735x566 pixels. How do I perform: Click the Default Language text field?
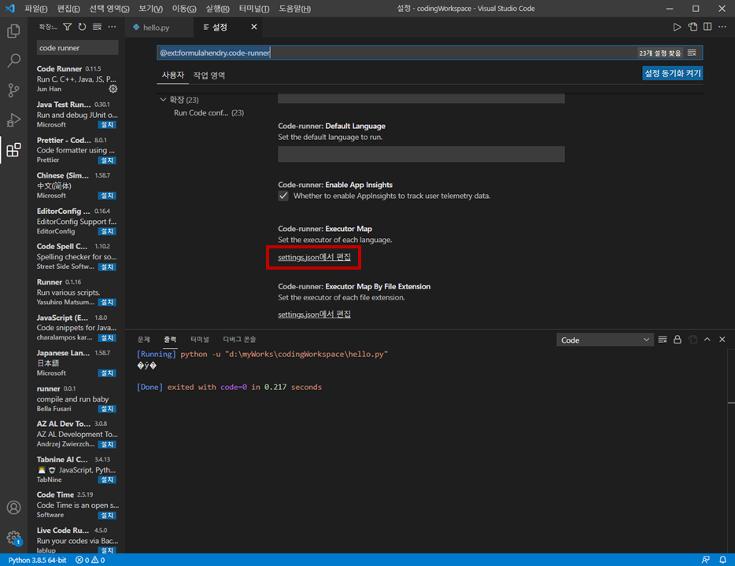pyautogui.click(x=421, y=154)
